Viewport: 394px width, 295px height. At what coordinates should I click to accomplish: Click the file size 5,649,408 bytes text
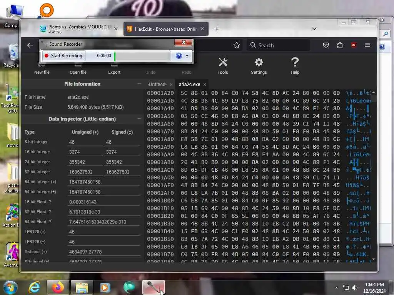[x=95, y=107]
